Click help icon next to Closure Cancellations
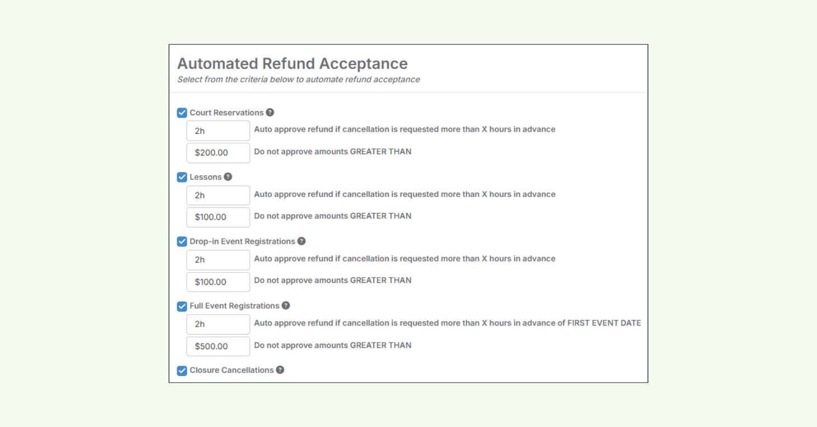The height and width of the screenshot is (427, 817). 280,370
